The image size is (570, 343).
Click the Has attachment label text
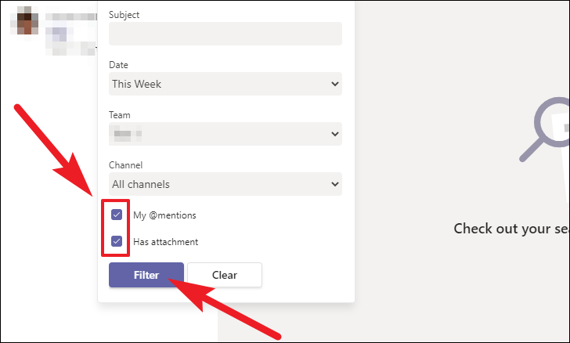point(165,242)
